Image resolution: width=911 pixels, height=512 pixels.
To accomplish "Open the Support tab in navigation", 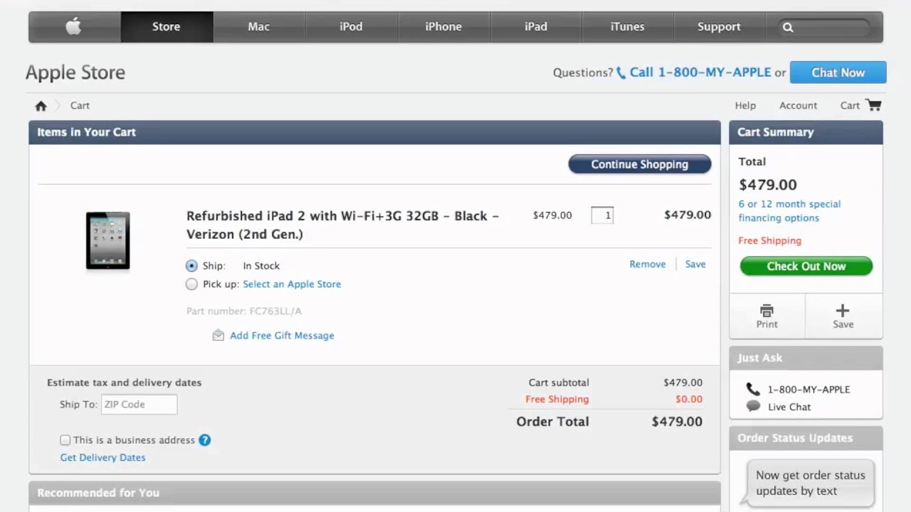I will coord(719,27).
